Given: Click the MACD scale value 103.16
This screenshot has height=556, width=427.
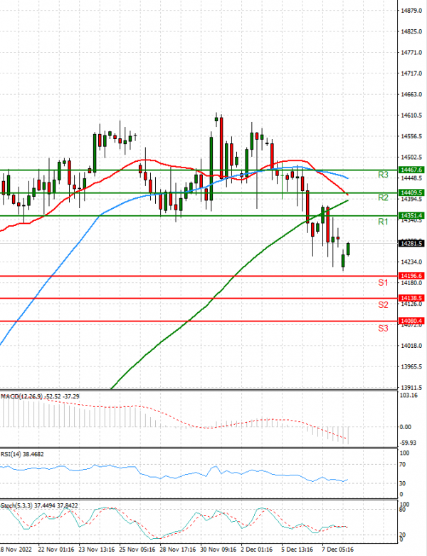Looking at the screenshot, I should click(408, 396).
